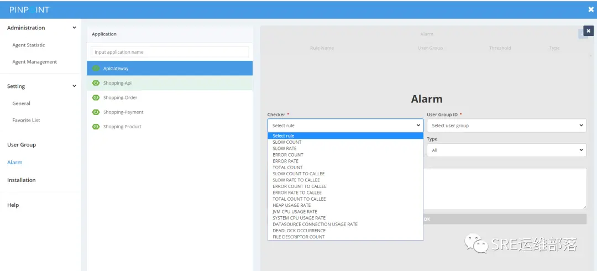Open Agent Statistic in the sidebar

[29, 45]
